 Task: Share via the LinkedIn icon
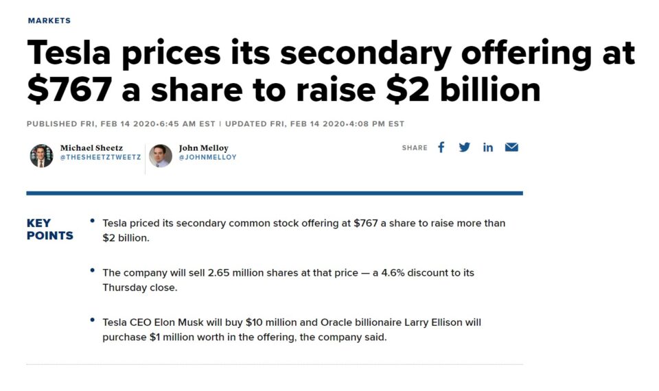[487, 147]
